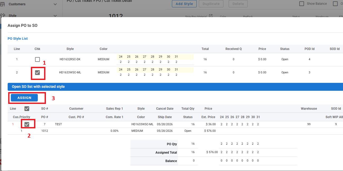The height and width of the screenshot is (171, 343).
Task: Click the Cust. PO # column header
Action: click(76, 117)
